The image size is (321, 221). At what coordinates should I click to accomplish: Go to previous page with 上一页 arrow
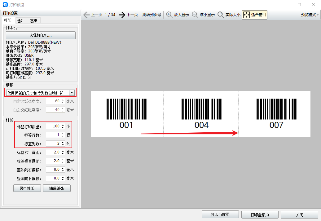point(93,15)
